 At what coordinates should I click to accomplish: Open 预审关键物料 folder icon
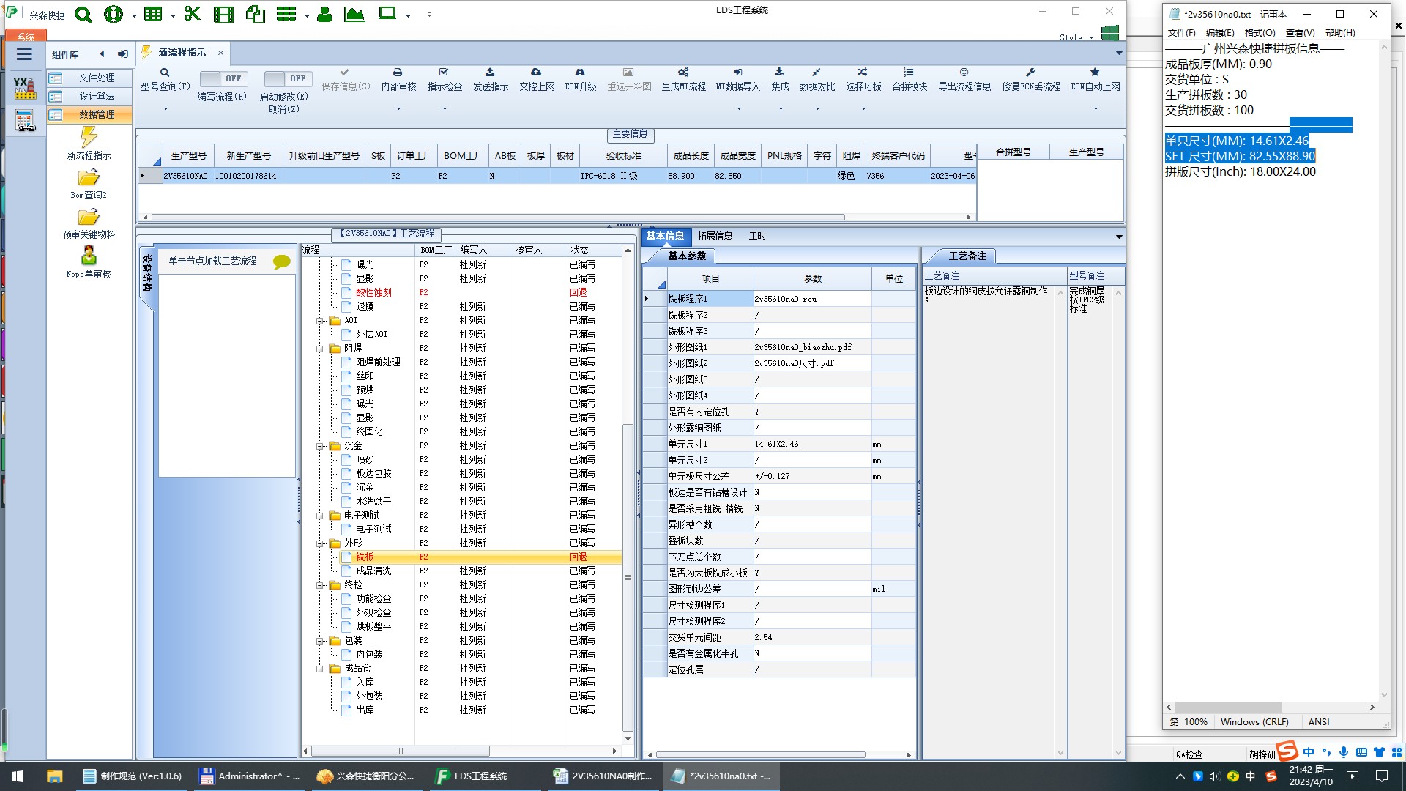[x=89, y=218]
